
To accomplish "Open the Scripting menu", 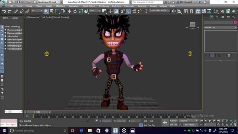I will pos(142,6).
